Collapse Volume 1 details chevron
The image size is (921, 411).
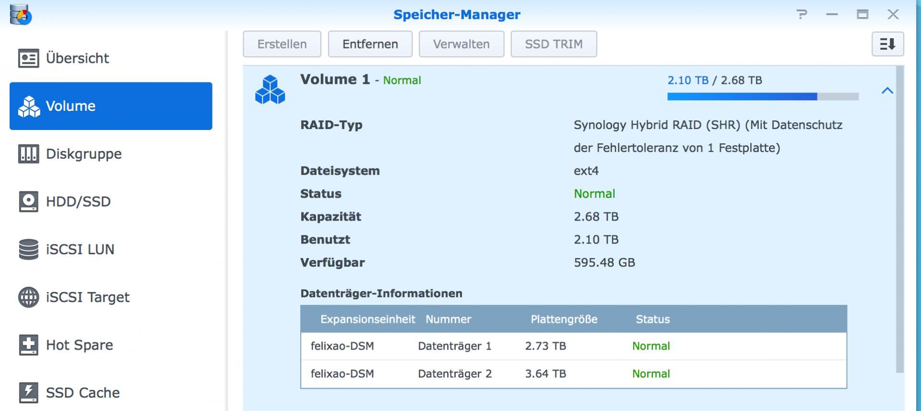[887, 91]
